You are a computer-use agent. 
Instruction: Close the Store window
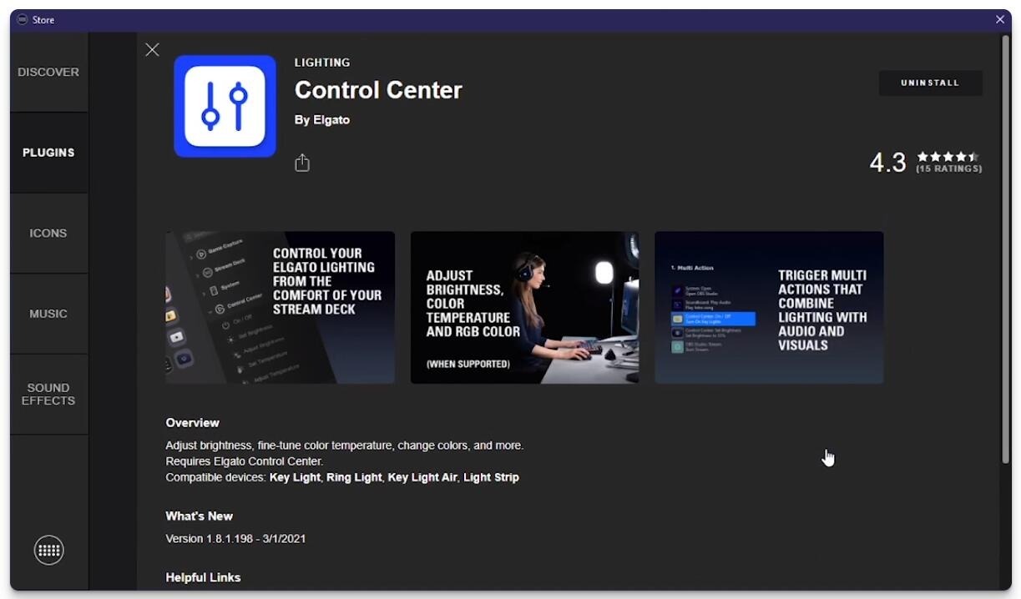(1000, 20)
